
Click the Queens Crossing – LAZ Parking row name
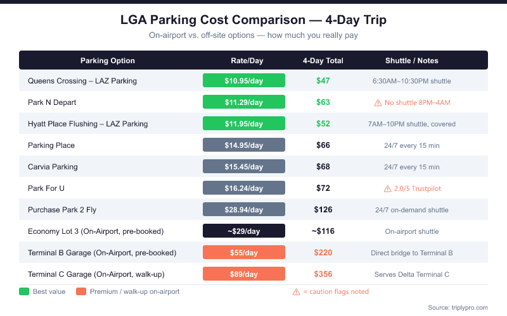(x=82, y=81)
